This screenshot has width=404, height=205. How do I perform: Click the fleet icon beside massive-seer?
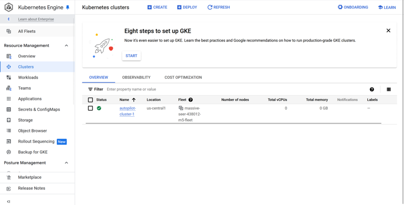181,108
